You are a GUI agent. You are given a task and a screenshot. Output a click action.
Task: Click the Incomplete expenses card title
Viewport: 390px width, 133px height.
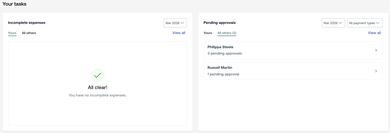click(27, 23)
